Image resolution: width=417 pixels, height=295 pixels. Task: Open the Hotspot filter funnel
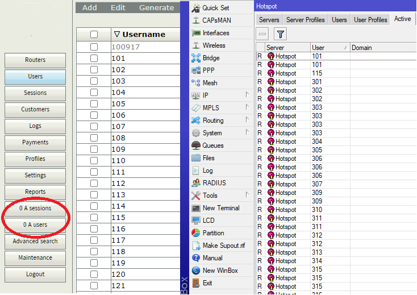pos(280,34)
